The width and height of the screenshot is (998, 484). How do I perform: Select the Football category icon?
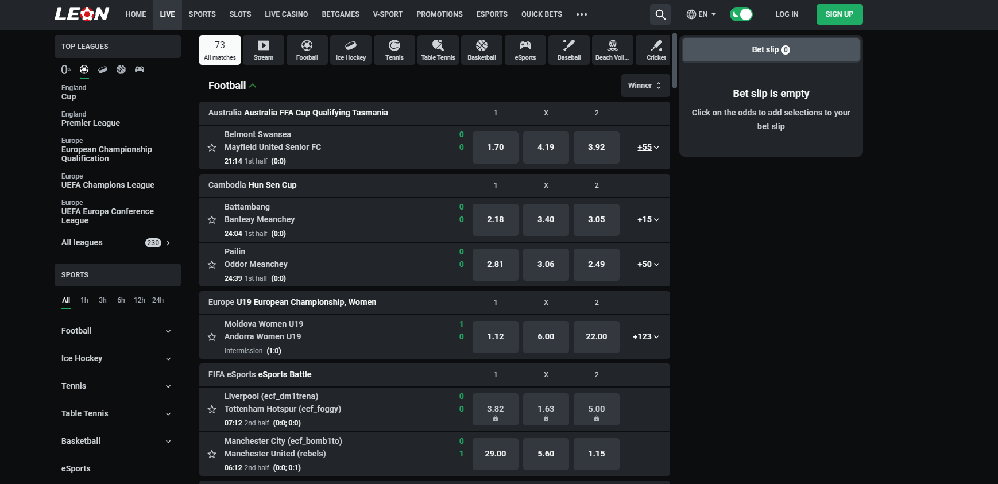coord(307,50)
